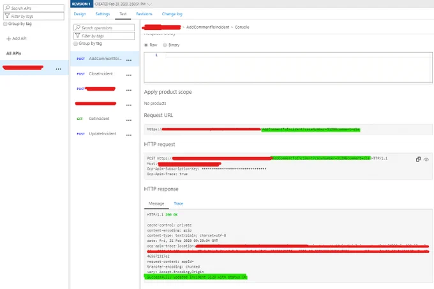Click the content-type: text/plain header line

(x=186, y=235)
